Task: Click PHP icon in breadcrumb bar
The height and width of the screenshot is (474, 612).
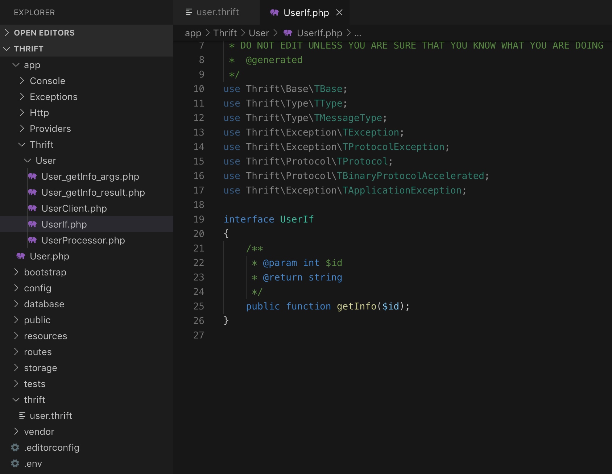Action: click(x=288, y=33)
